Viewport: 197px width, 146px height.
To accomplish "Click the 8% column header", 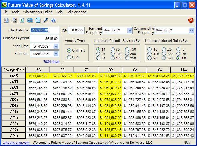I will pos(110,70).
